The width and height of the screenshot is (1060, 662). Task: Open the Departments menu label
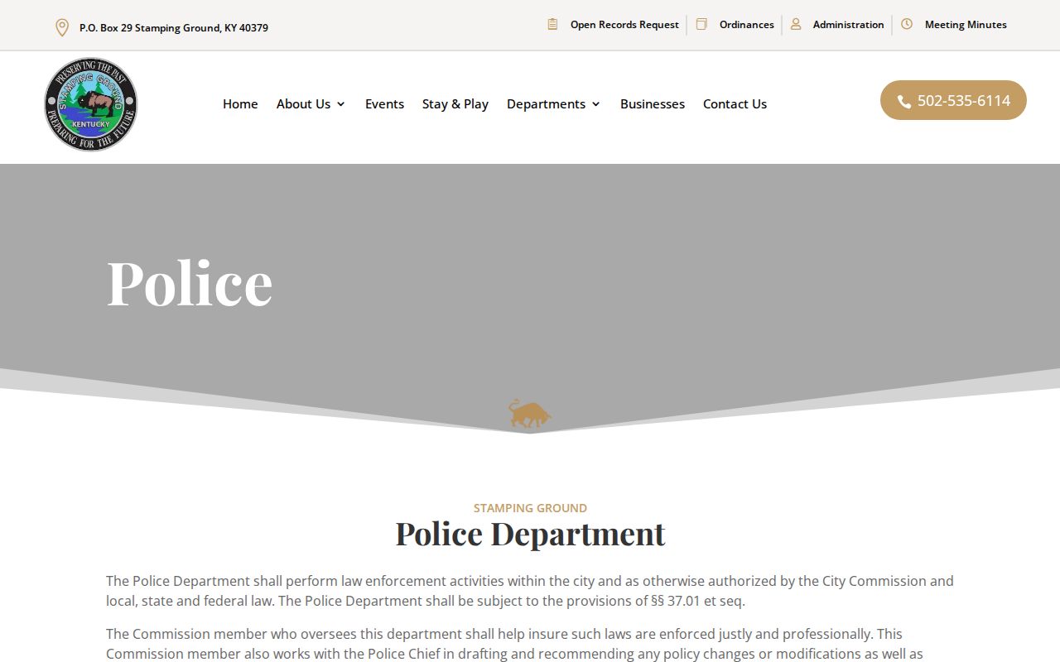click(x=546, y=103)
